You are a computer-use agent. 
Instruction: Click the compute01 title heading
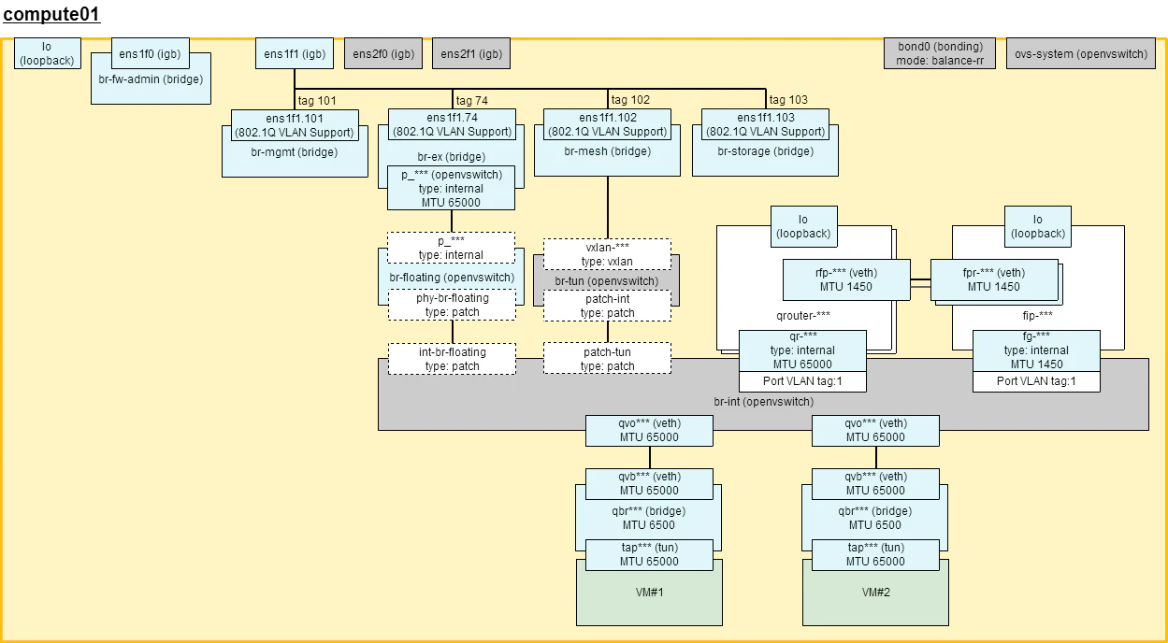51,14
